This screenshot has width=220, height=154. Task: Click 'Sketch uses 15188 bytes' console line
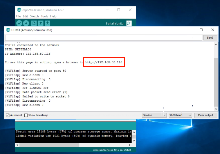click(x=73, y=132)
